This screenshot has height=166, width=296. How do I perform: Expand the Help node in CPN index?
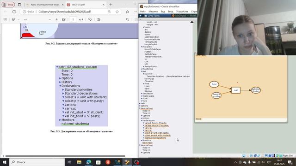(x=140, y=103)
